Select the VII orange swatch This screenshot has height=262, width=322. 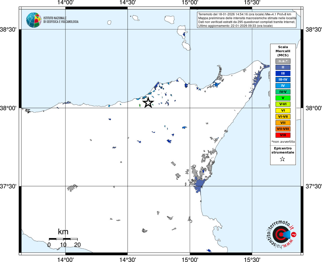point(283,123)
